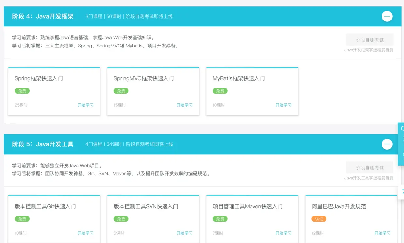
Task: Click the orange 认证 badge on 阿里巴巴Java开发规范
Action: pyautogui.click(x=319, y=219)
